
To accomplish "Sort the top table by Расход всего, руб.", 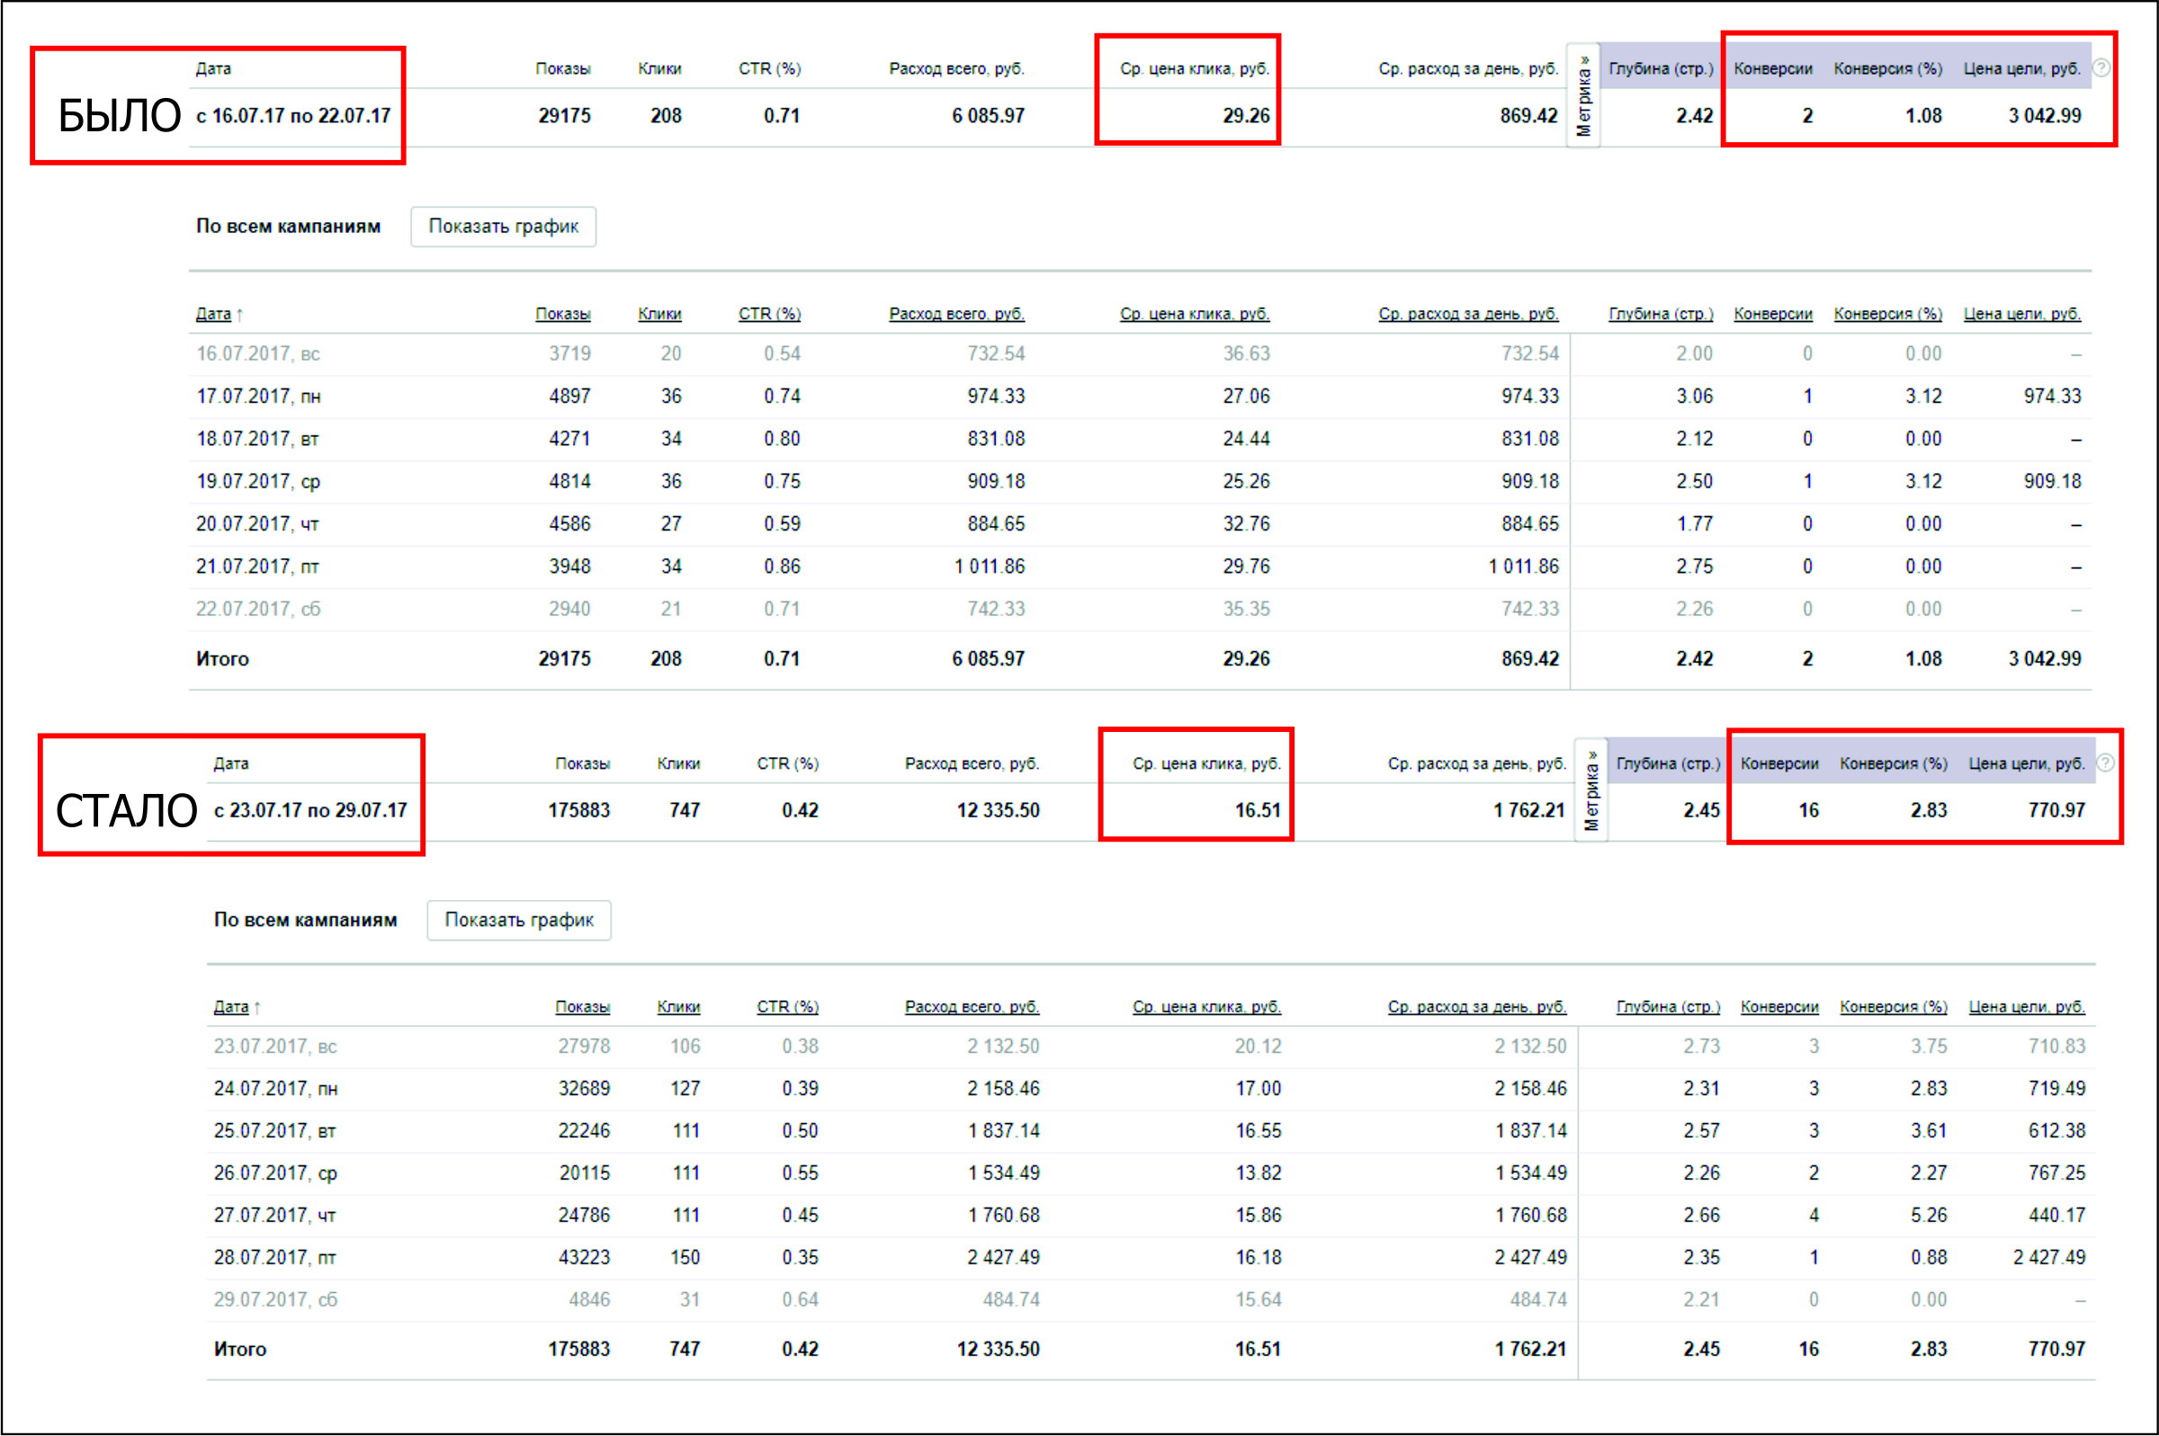I will pyautogui.click(x=956, y=314).
